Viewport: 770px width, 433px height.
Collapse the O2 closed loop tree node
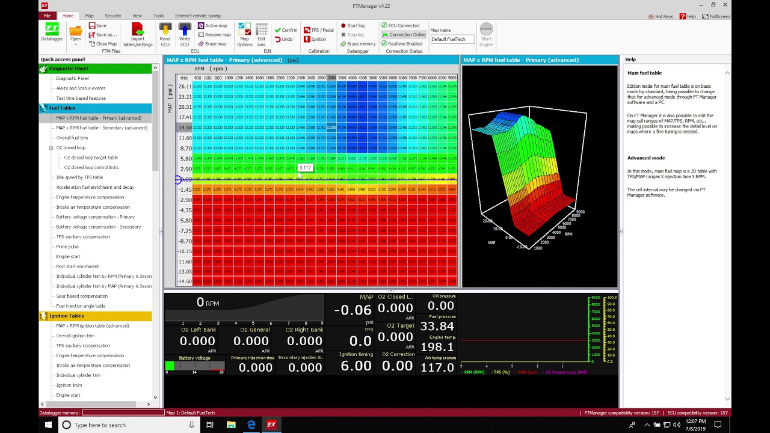[x=51, y=148]
